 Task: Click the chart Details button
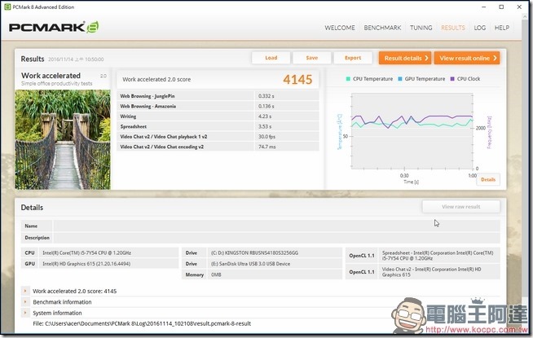point(488,179)
